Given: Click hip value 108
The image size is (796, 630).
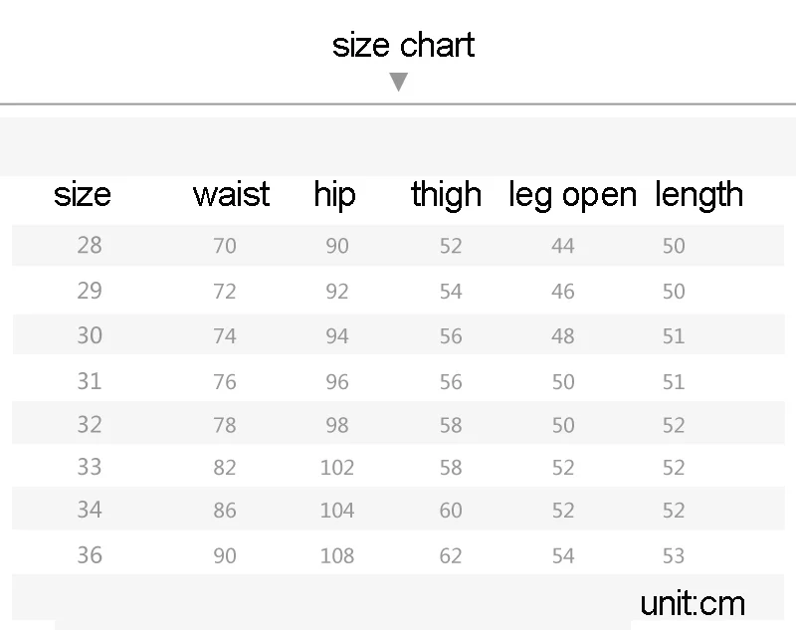Looking at the screenshot, I should pos(337,555).
